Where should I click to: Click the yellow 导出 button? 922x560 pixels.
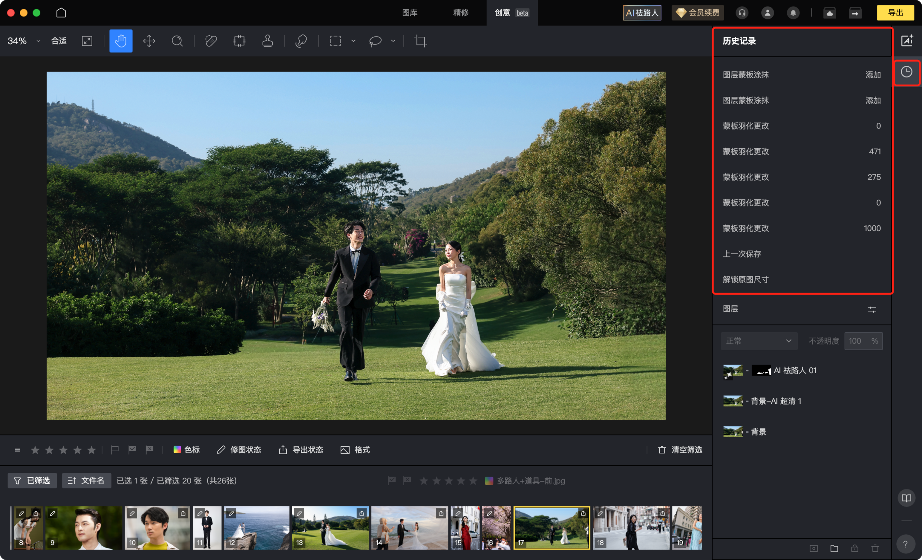click(895, 13)
